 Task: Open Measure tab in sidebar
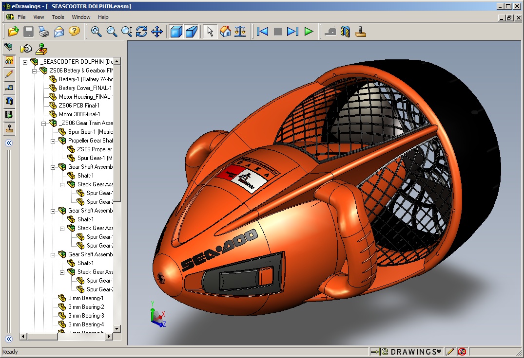pos(9,88)
